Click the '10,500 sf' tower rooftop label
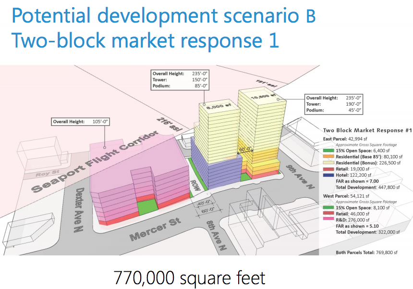Screen dimensions: 413x289 coord(263,96)
